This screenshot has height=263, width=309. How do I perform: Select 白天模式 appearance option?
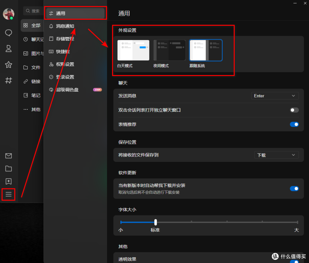click(133, 50)
